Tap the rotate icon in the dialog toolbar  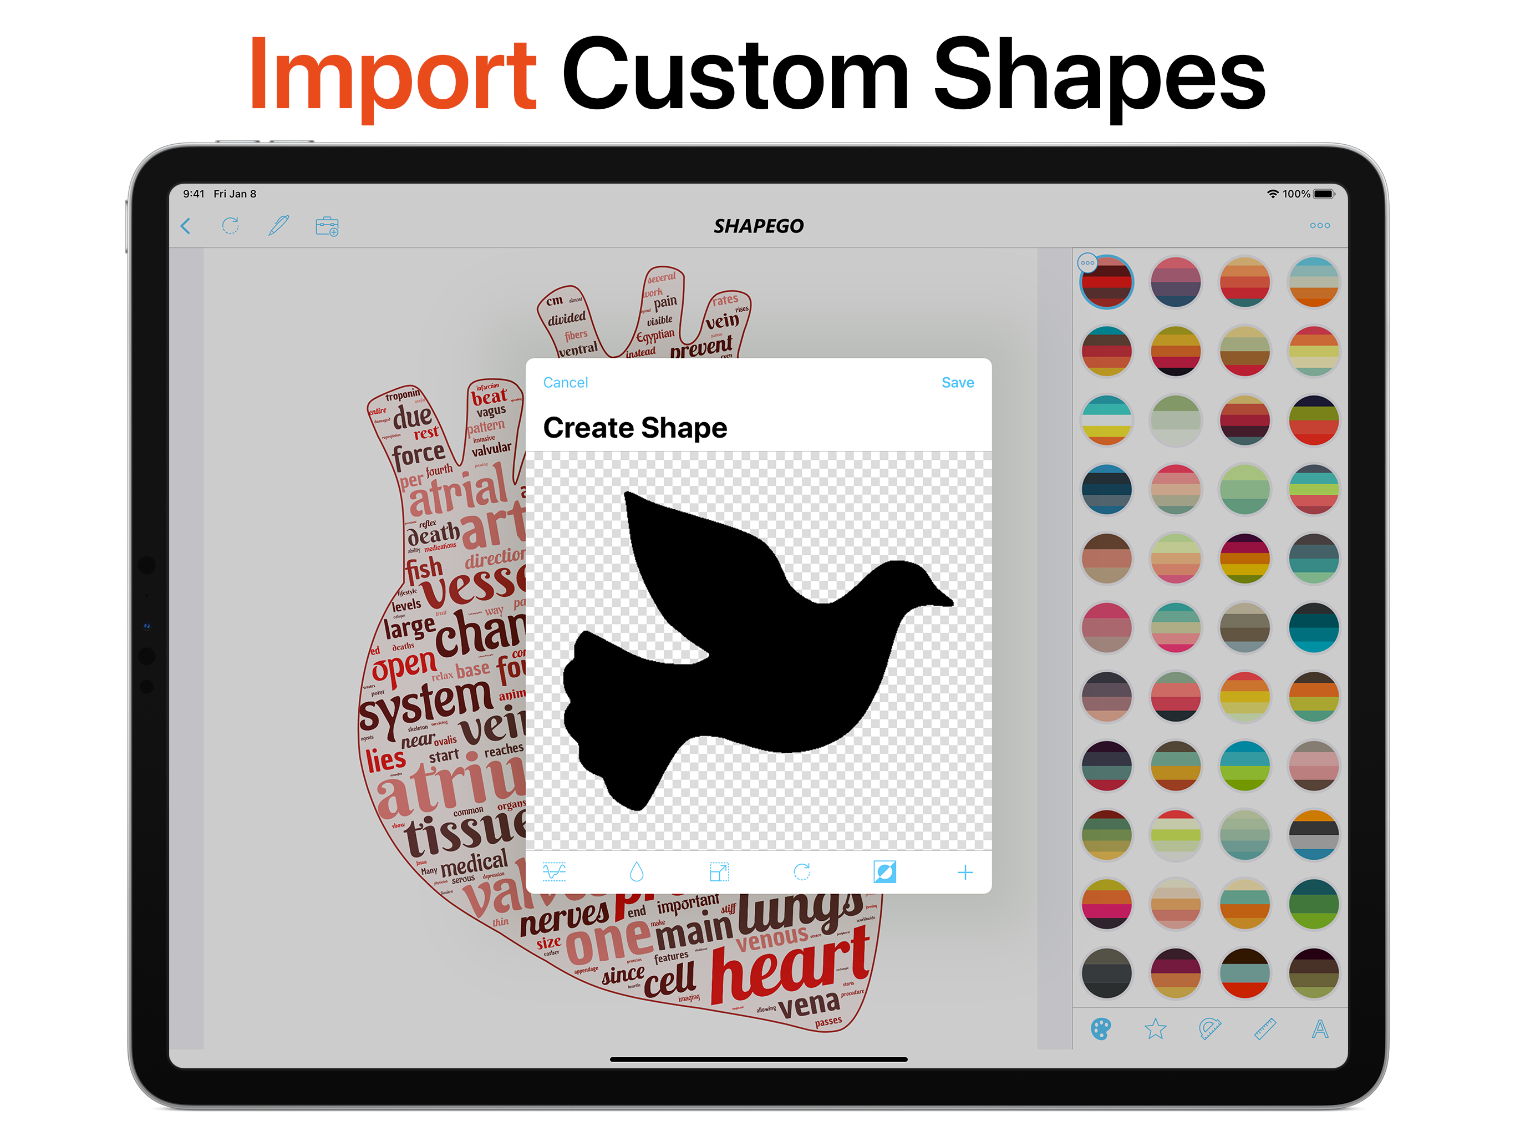point(802,871)
